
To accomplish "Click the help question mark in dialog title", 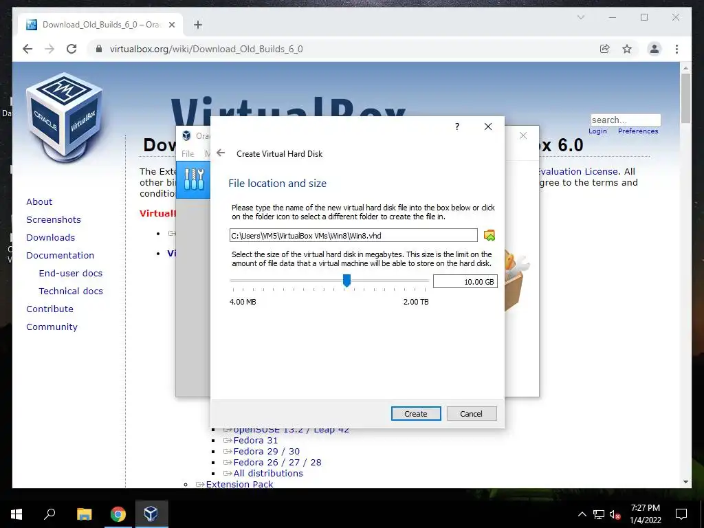I will click(x=457, y=126).
